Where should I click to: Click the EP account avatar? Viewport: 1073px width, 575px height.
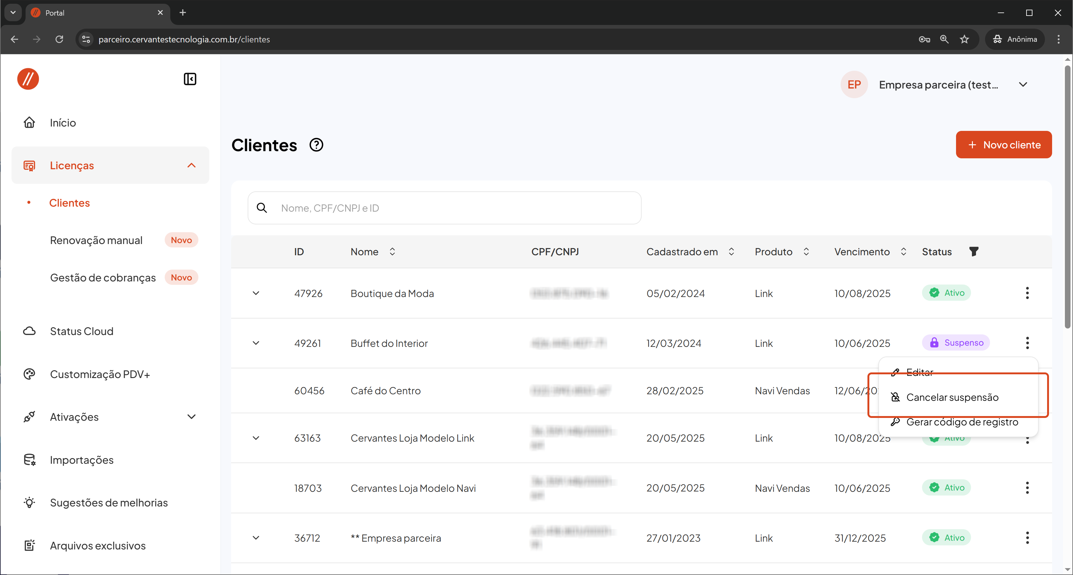tap(854, 84)
